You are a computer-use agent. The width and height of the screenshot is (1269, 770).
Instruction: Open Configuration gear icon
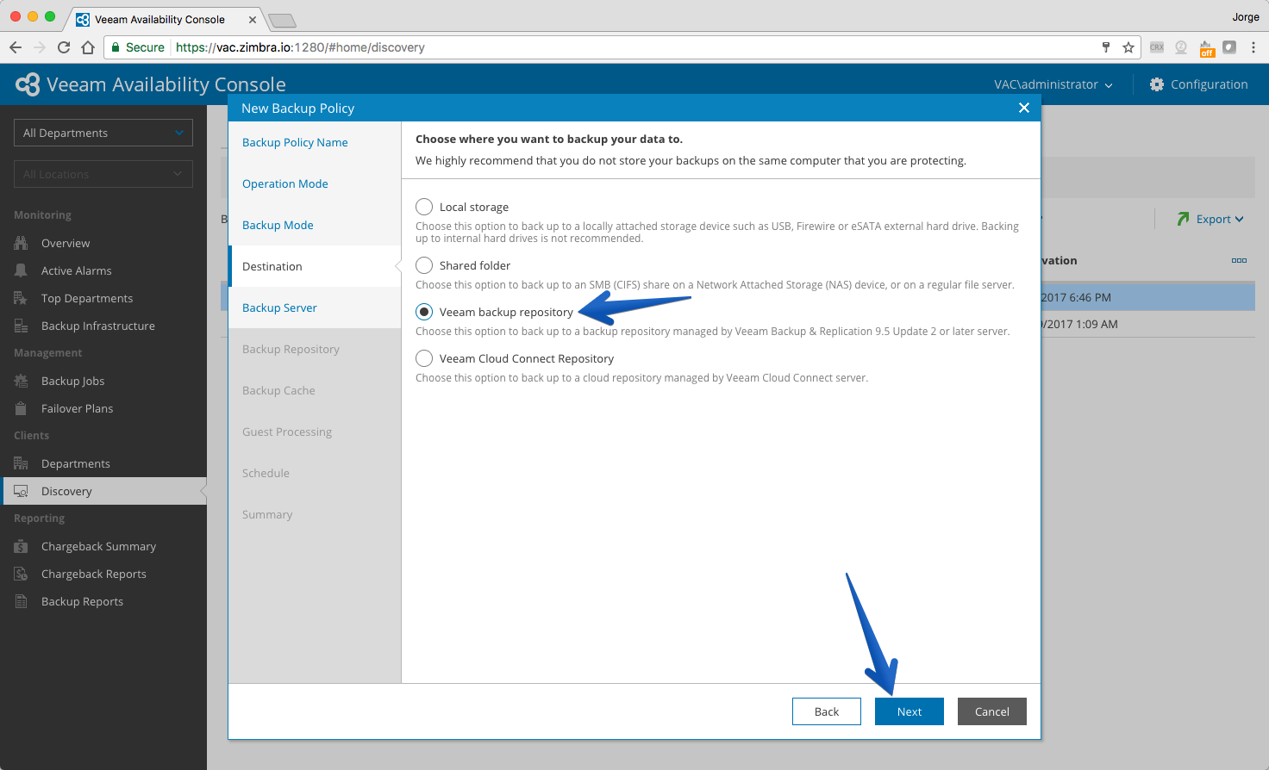coord(1157,84)
